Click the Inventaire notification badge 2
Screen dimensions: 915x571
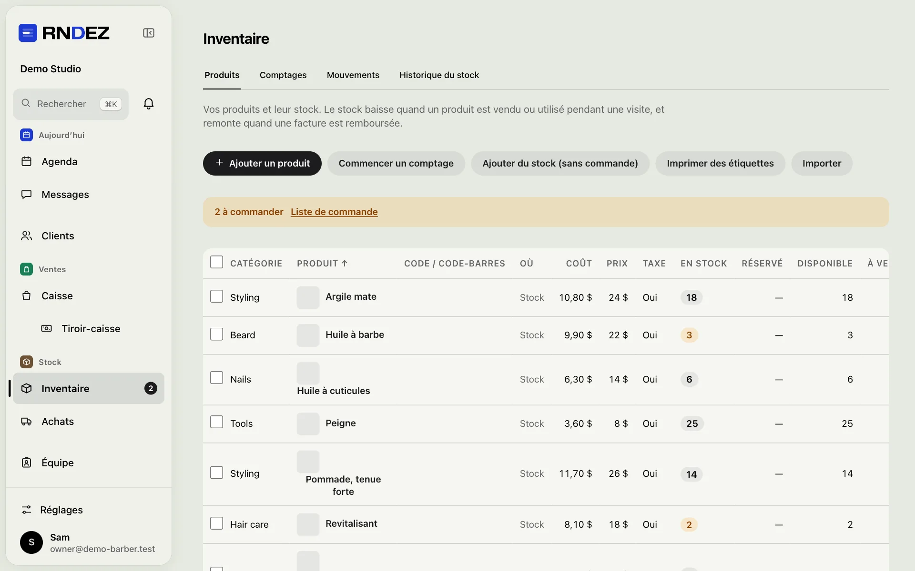[151, 388]
